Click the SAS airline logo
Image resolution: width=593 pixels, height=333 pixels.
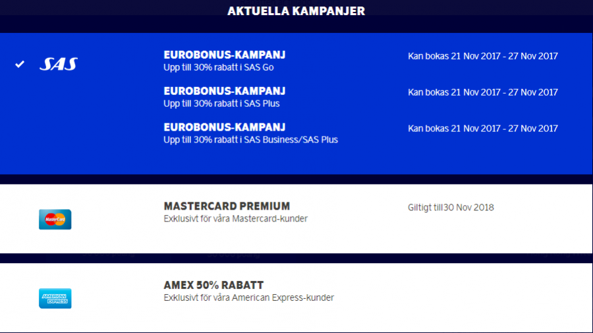[58, 64]
